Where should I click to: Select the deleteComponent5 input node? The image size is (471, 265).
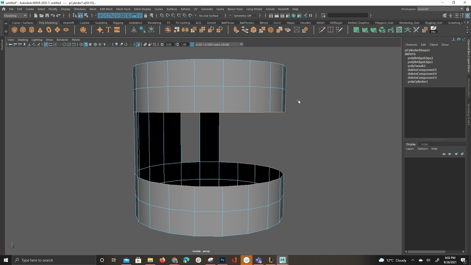tap(422, 70)
